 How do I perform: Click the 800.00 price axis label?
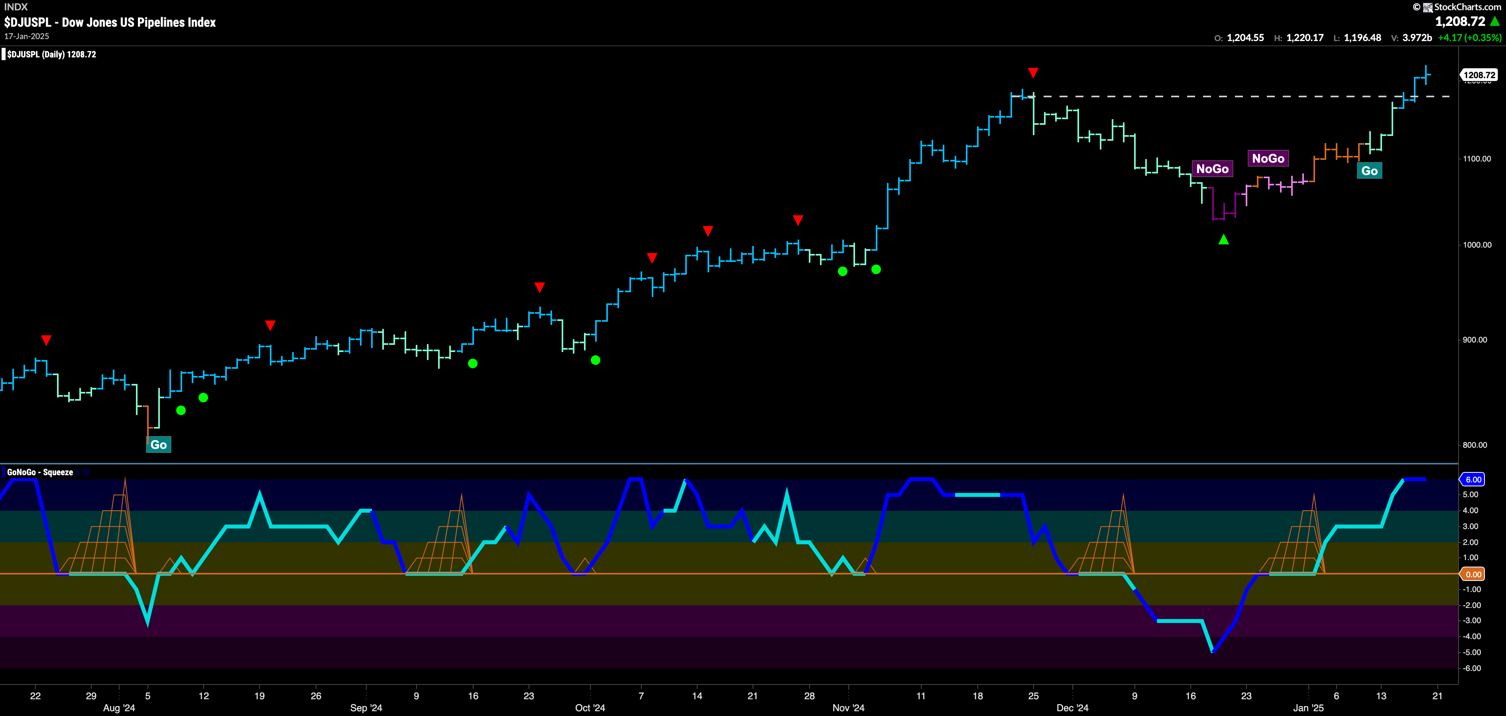tap(1475, 445)
